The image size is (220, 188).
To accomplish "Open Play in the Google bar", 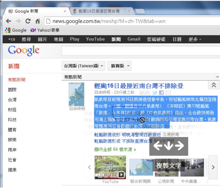I will [75, 39].
